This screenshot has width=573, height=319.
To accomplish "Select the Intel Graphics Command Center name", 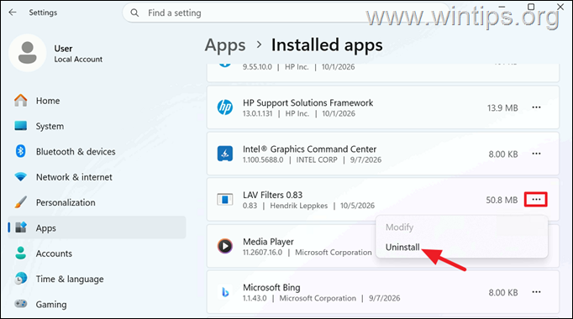I will tap(309, 149).
